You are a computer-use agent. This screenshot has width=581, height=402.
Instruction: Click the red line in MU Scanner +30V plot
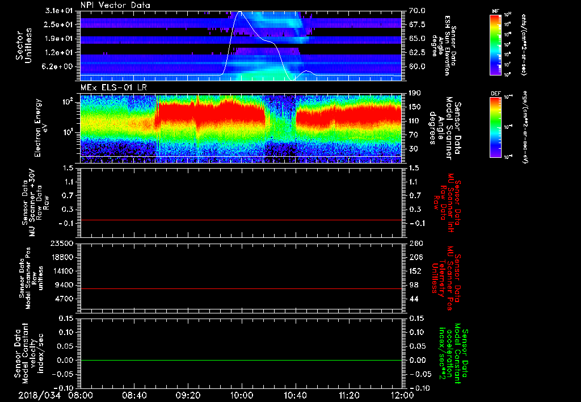pyautogui.click(x=241, y=220)
